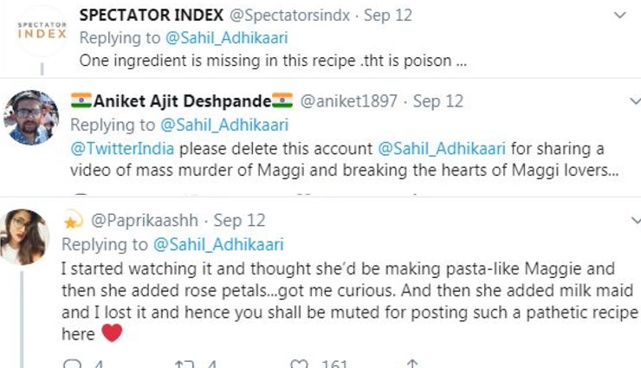Open Aniket Deshpande's profile photo
641x368 pixels.
click(x=30, y=117)
